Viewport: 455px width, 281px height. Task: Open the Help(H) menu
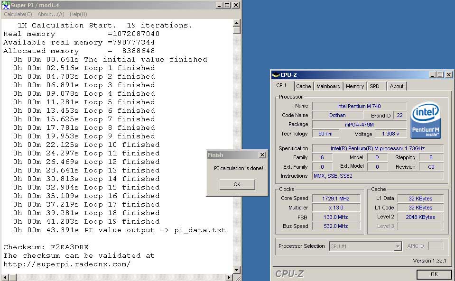[78, 14]
